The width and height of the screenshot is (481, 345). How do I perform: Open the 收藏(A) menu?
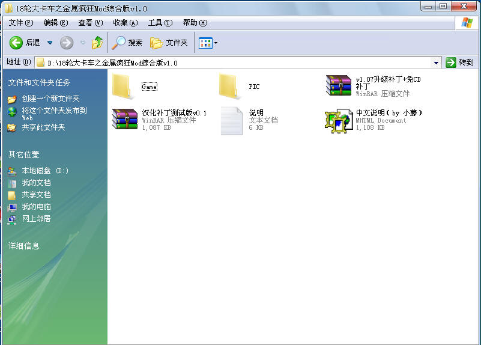(x=125, y=23)
